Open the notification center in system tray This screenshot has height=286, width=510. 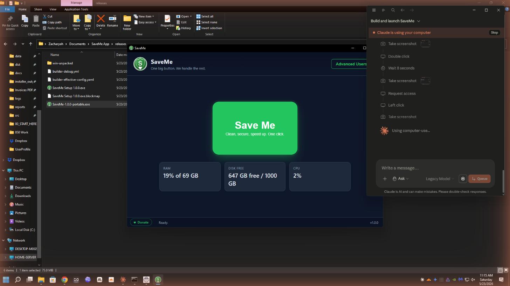(501, 280)
